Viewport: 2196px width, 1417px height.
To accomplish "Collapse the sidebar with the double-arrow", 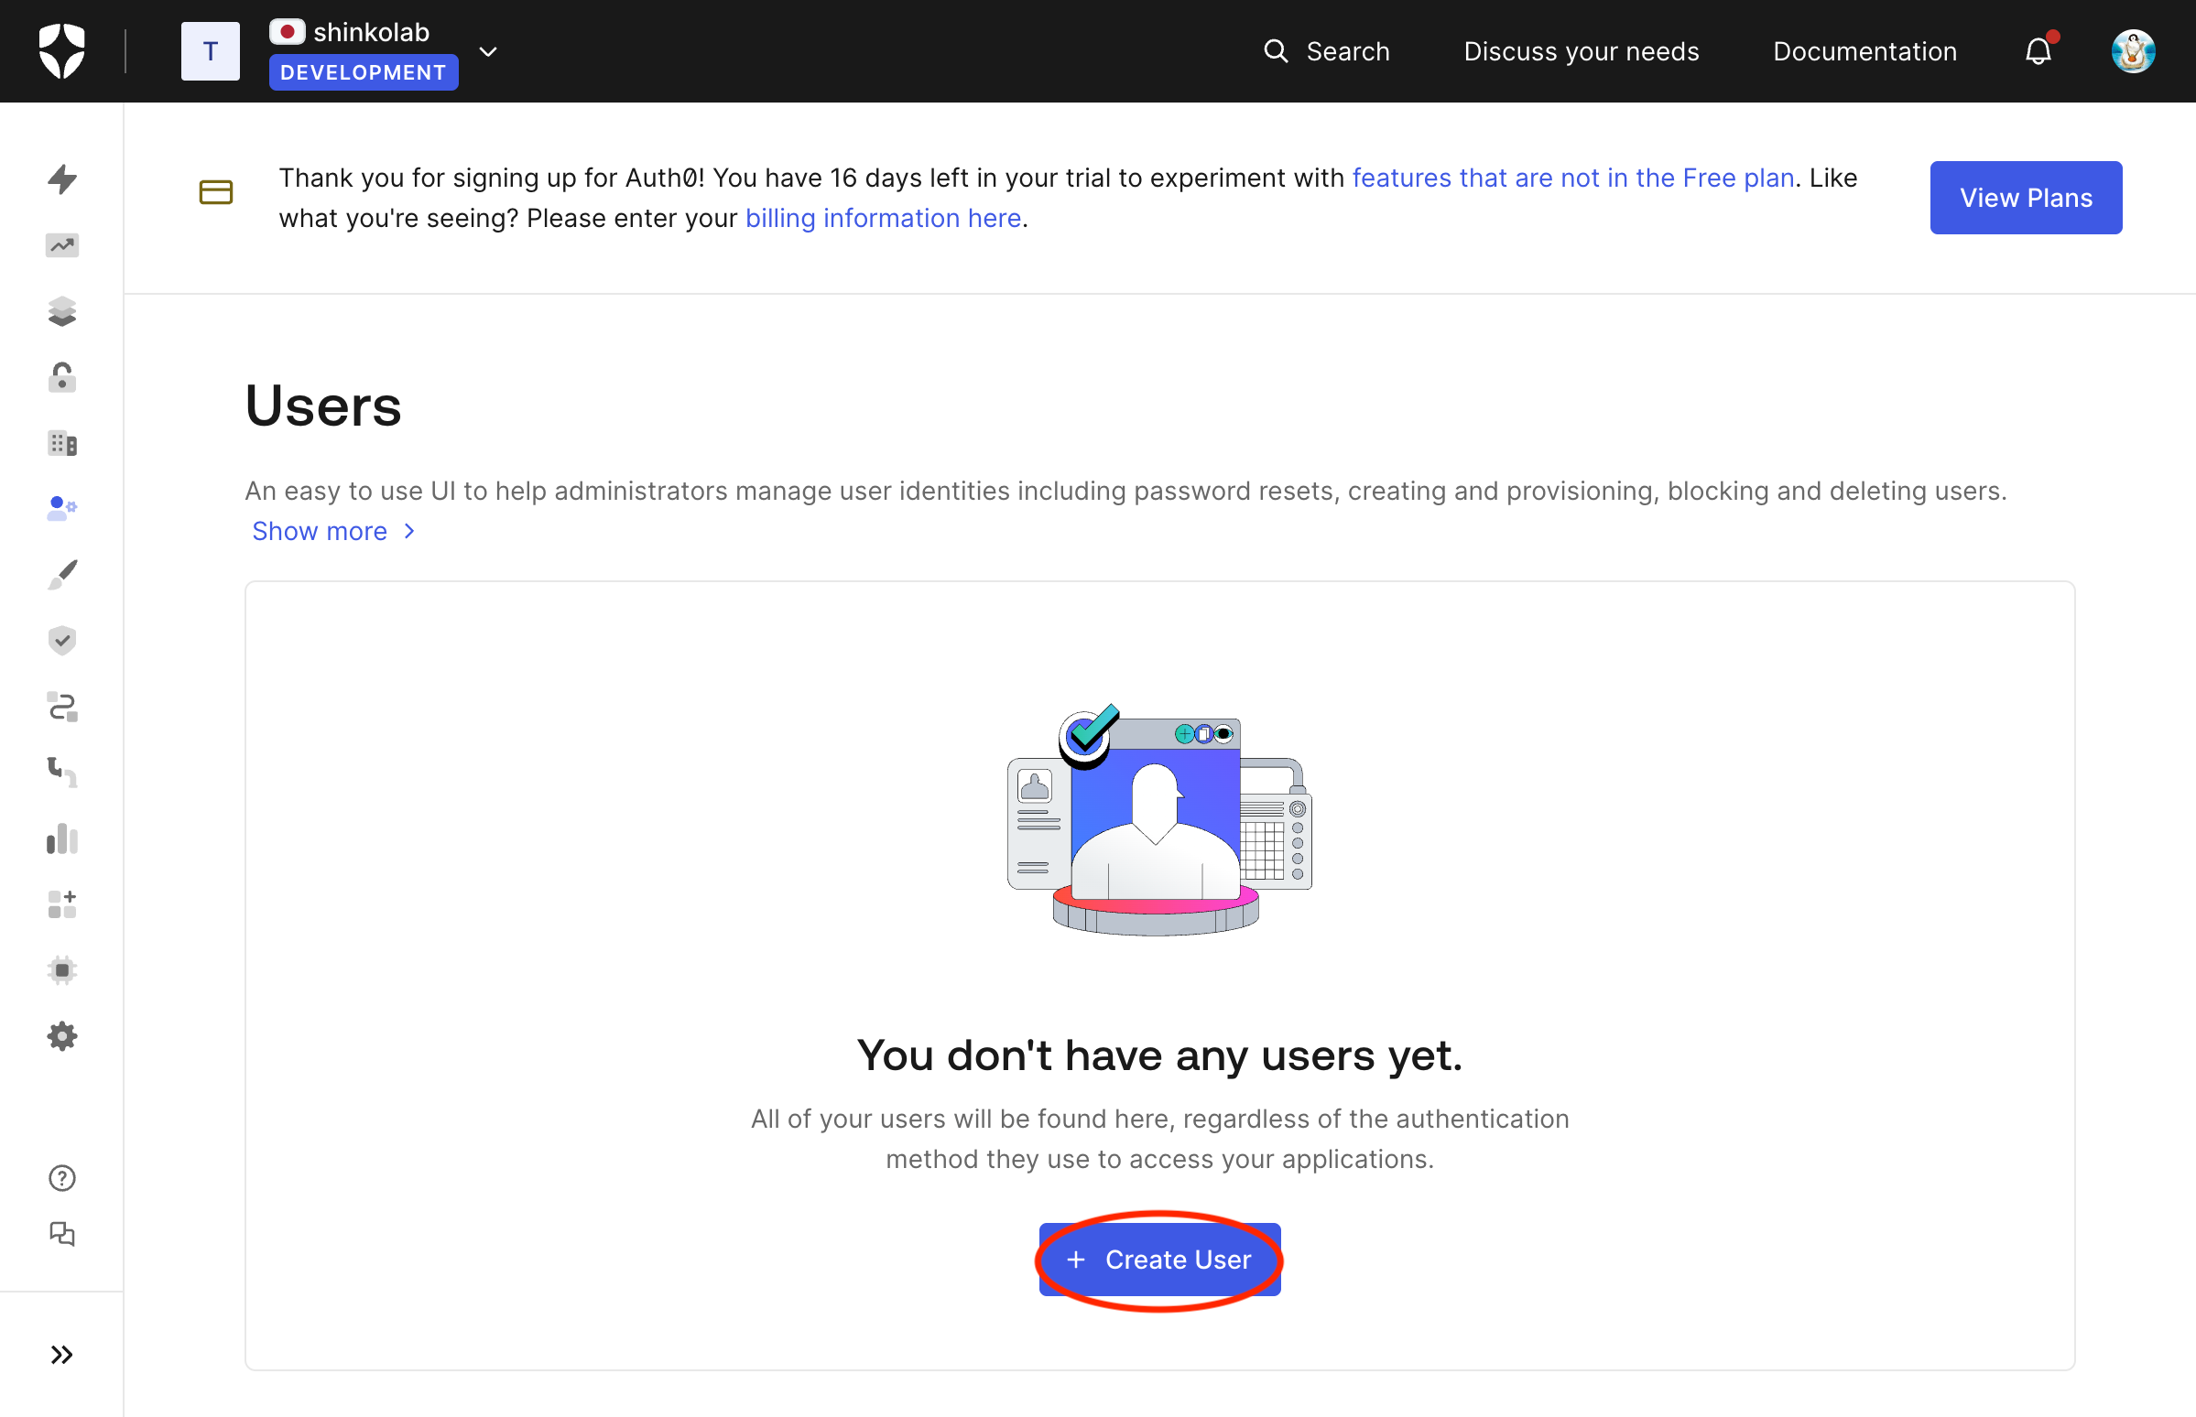I will 61,1354.
